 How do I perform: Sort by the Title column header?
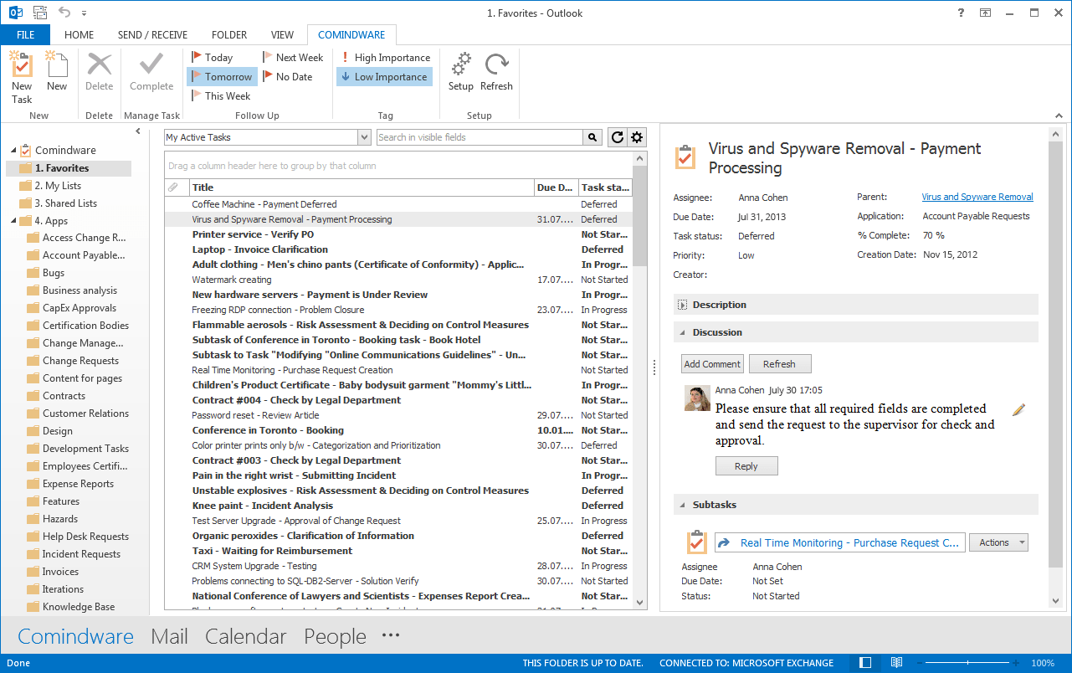click(362, 188)
